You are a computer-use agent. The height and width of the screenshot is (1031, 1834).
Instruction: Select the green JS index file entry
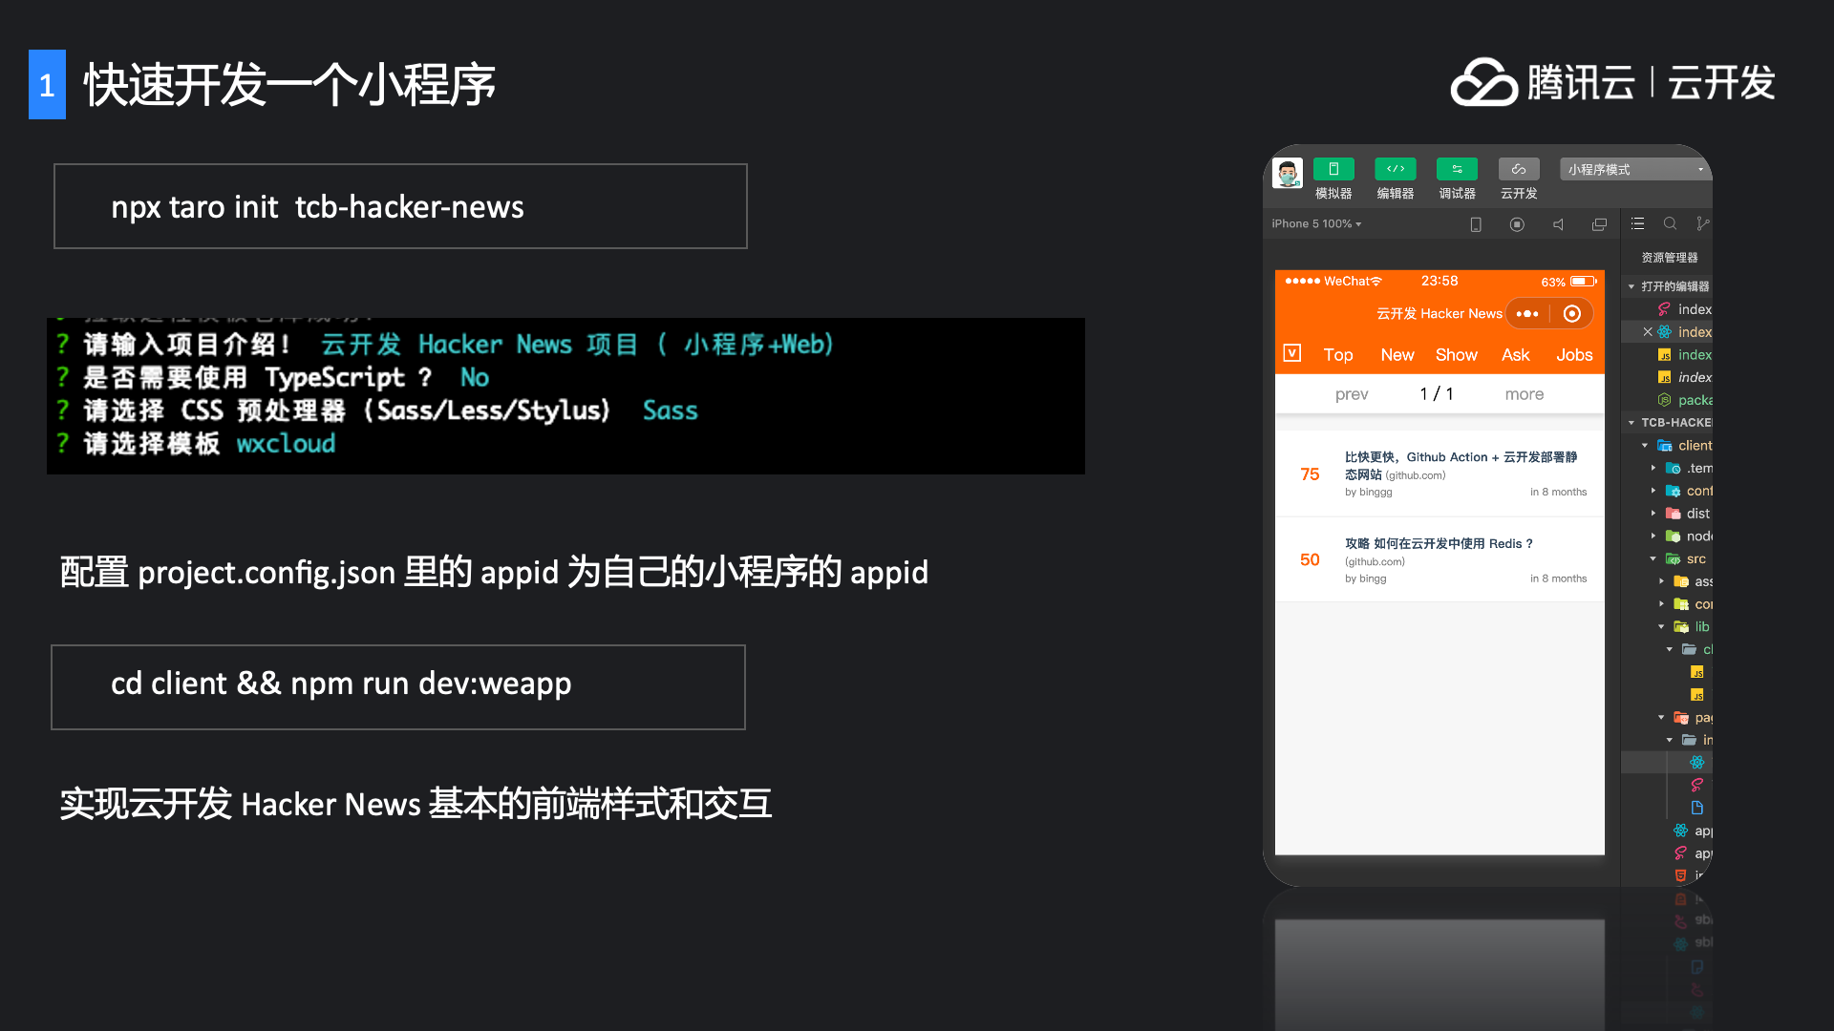click(1685, 355)
